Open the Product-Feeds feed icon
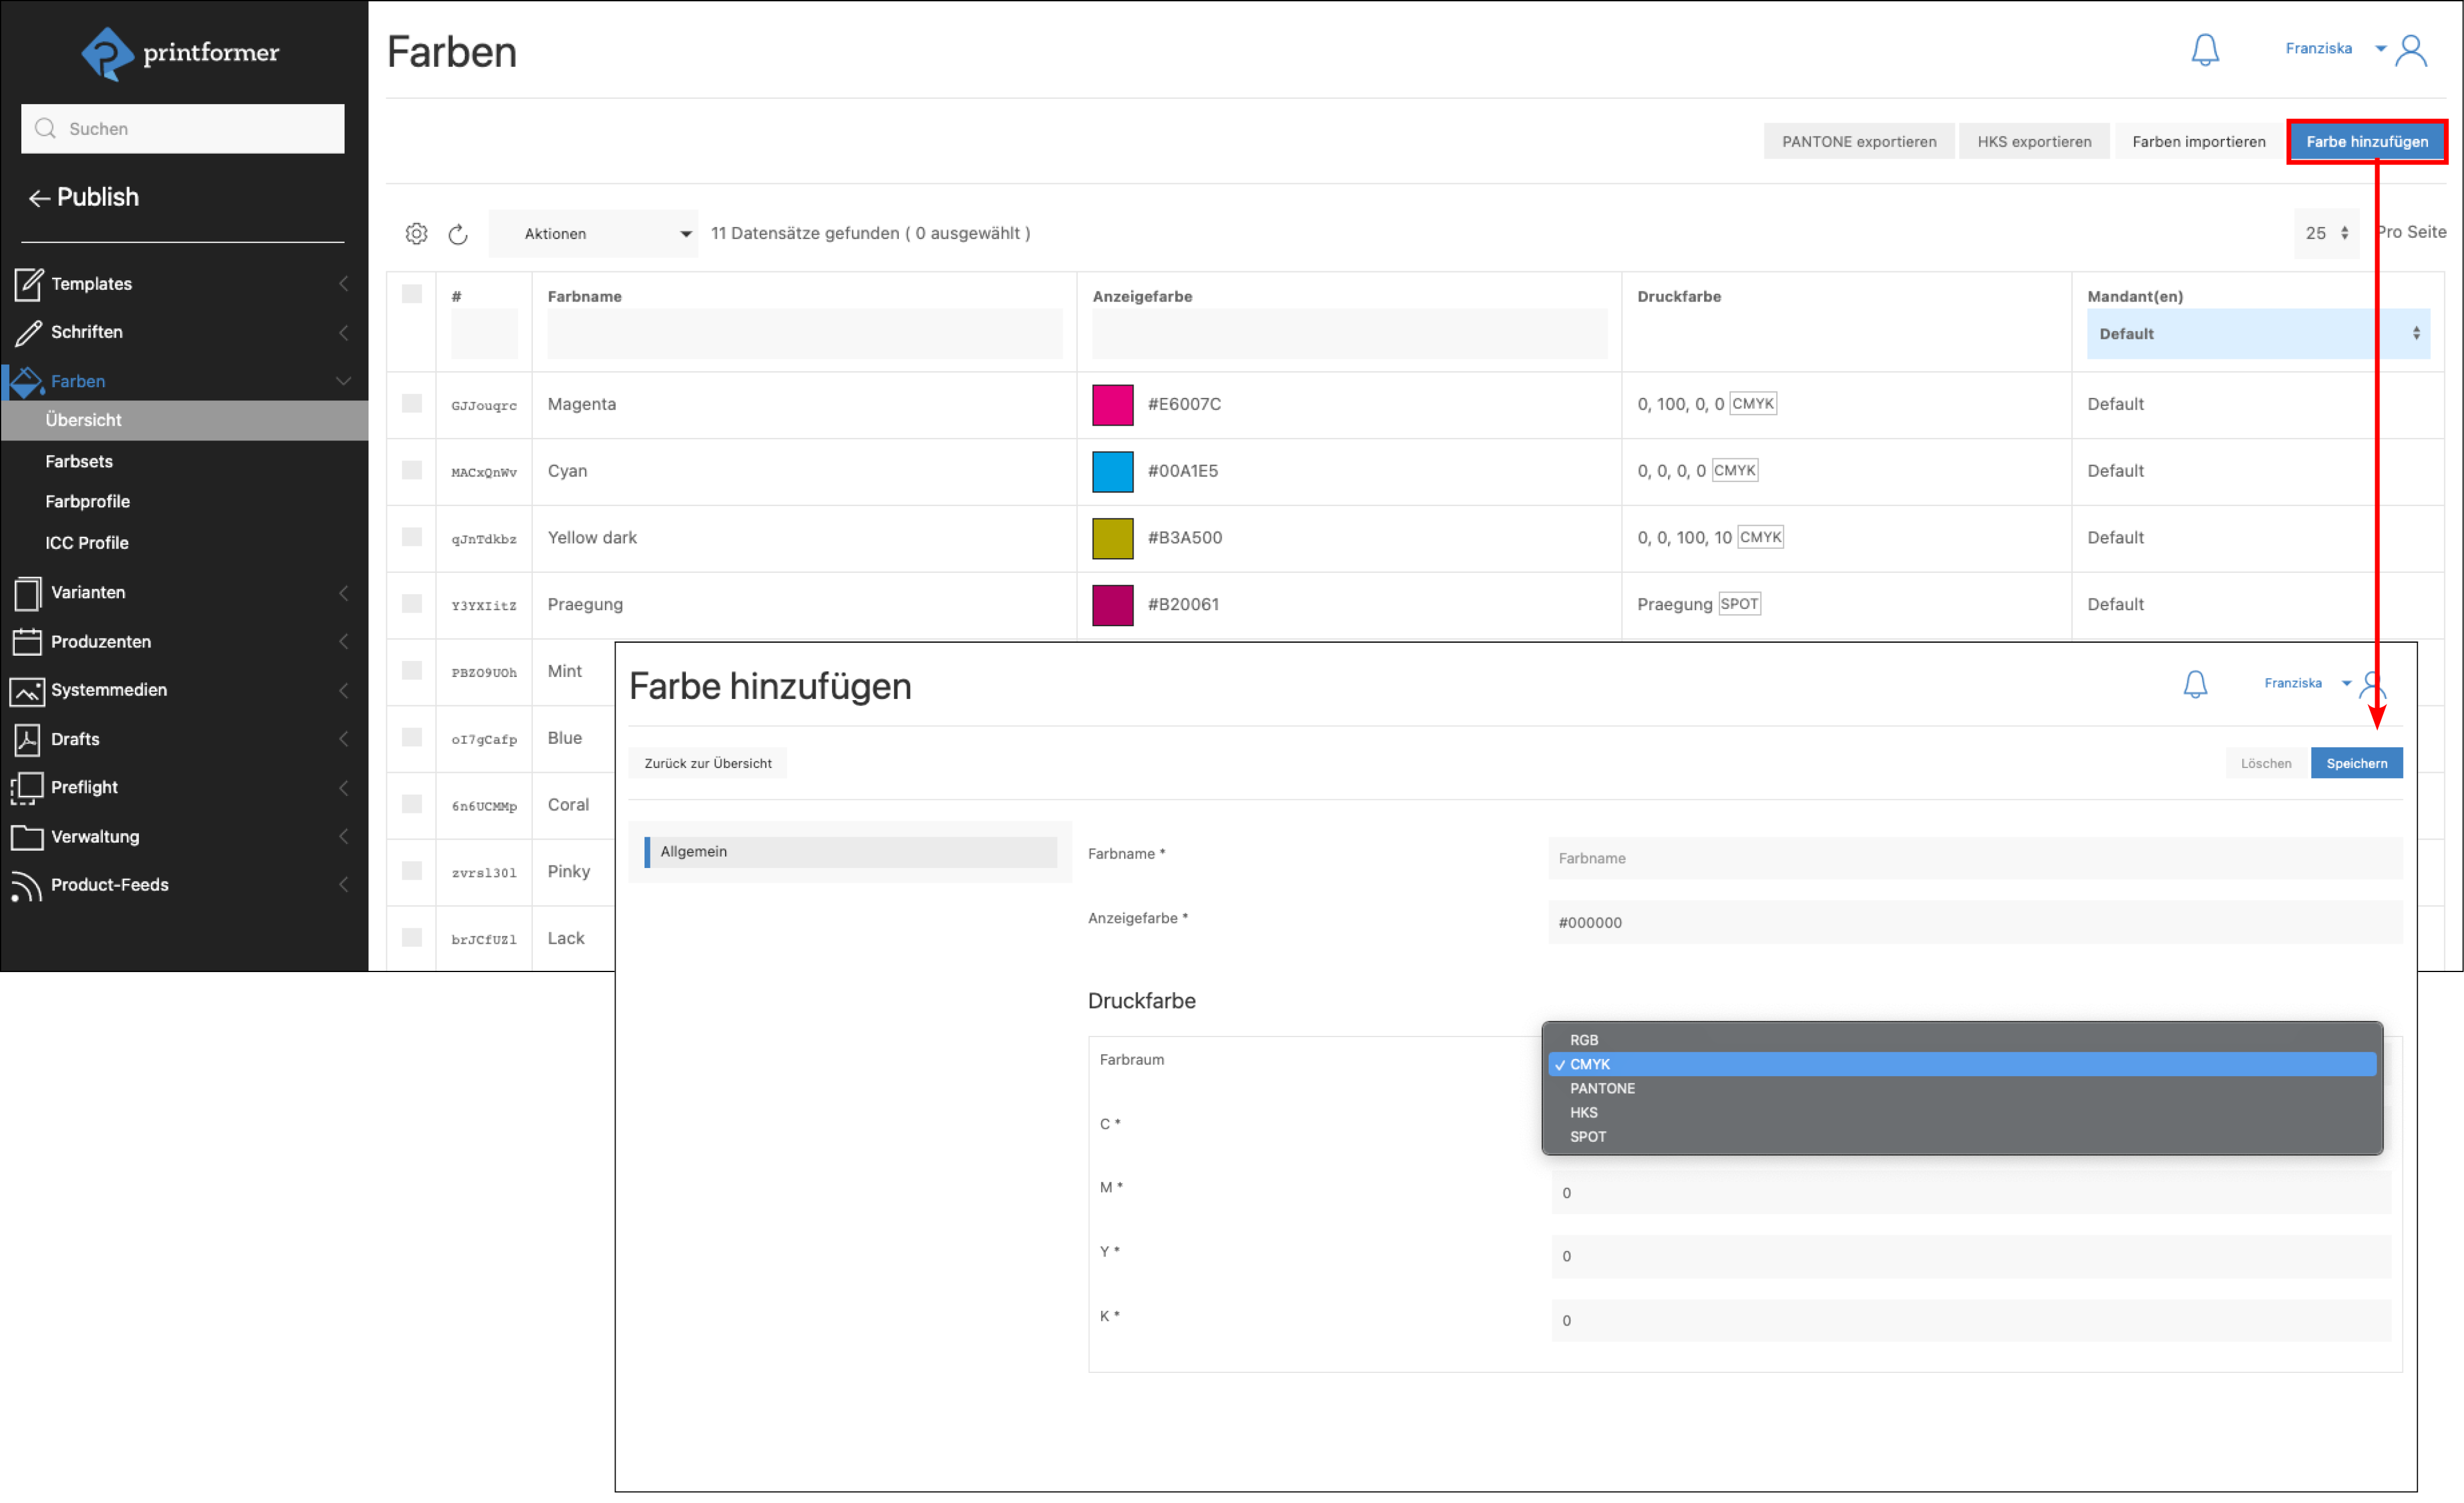The image size is (2464, 1503). pos(27,885)
